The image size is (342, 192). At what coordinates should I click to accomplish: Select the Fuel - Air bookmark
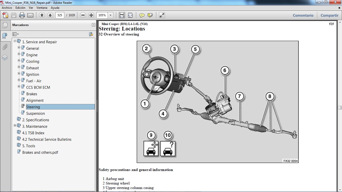pos(34,81)
